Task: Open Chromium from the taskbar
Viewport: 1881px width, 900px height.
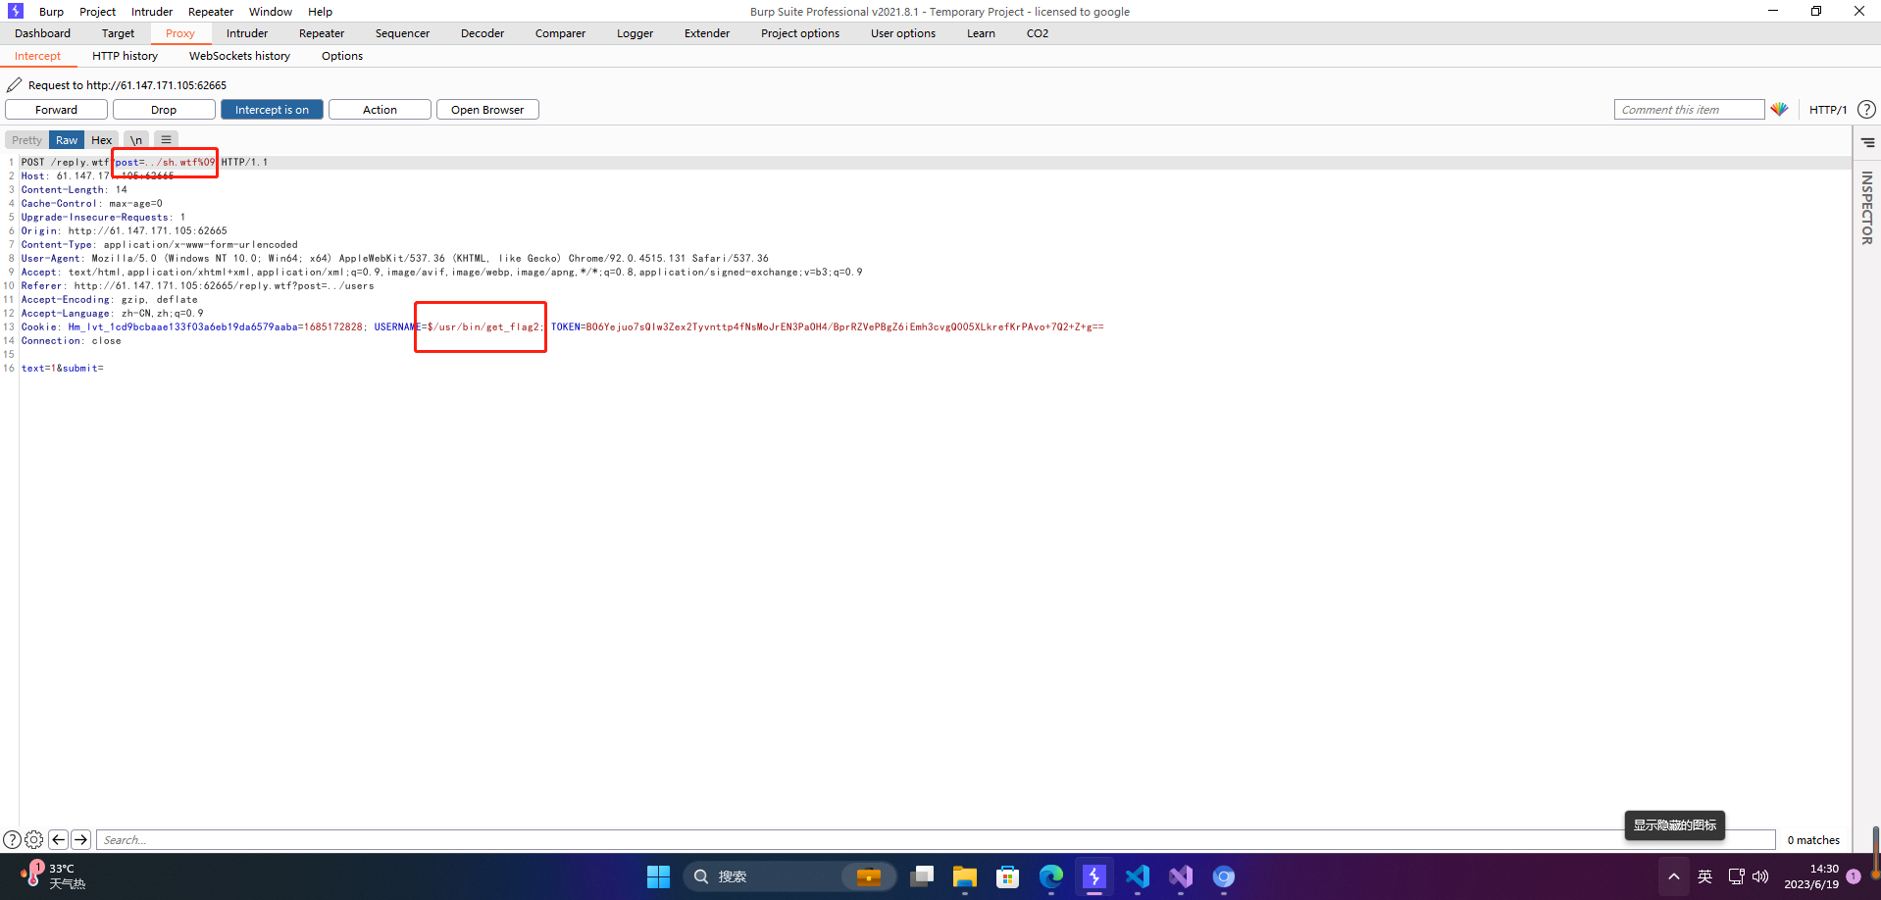Action: pos(1224,876)
